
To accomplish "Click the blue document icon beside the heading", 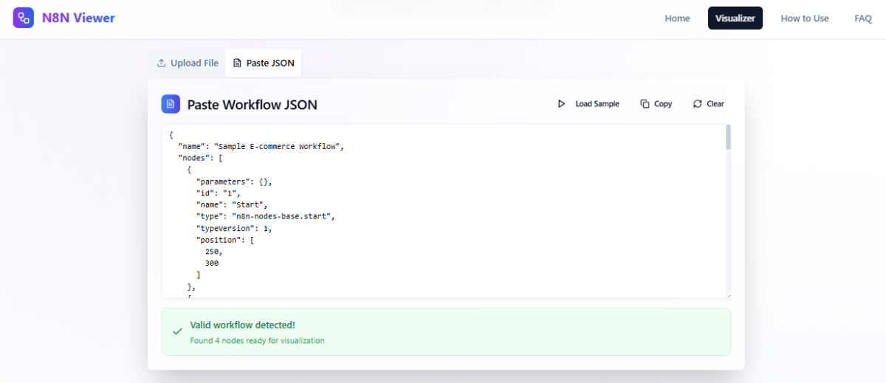I will pos(171,104).
